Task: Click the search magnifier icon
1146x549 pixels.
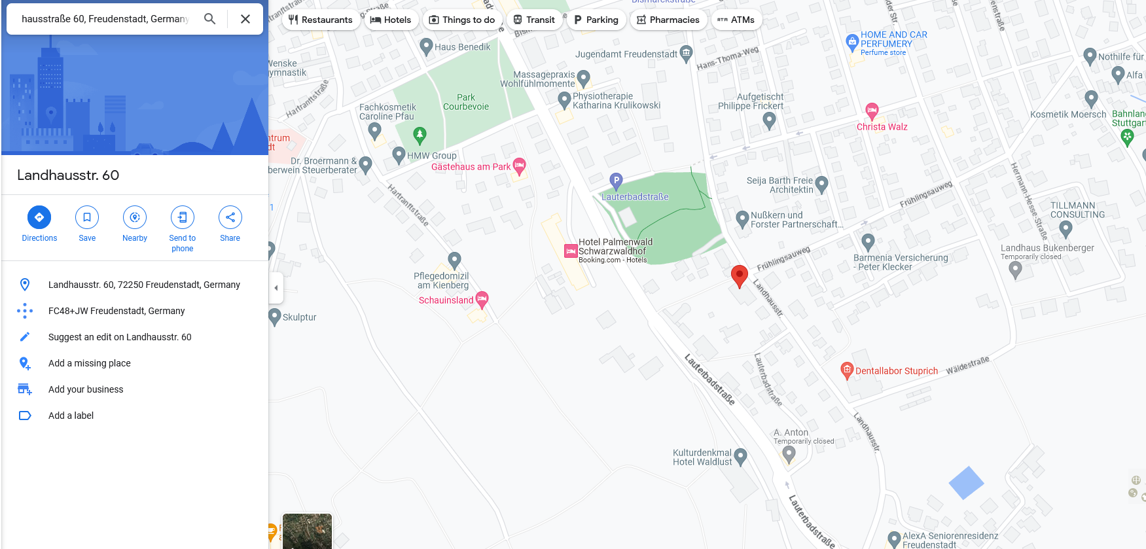Action: click(209, 19)
